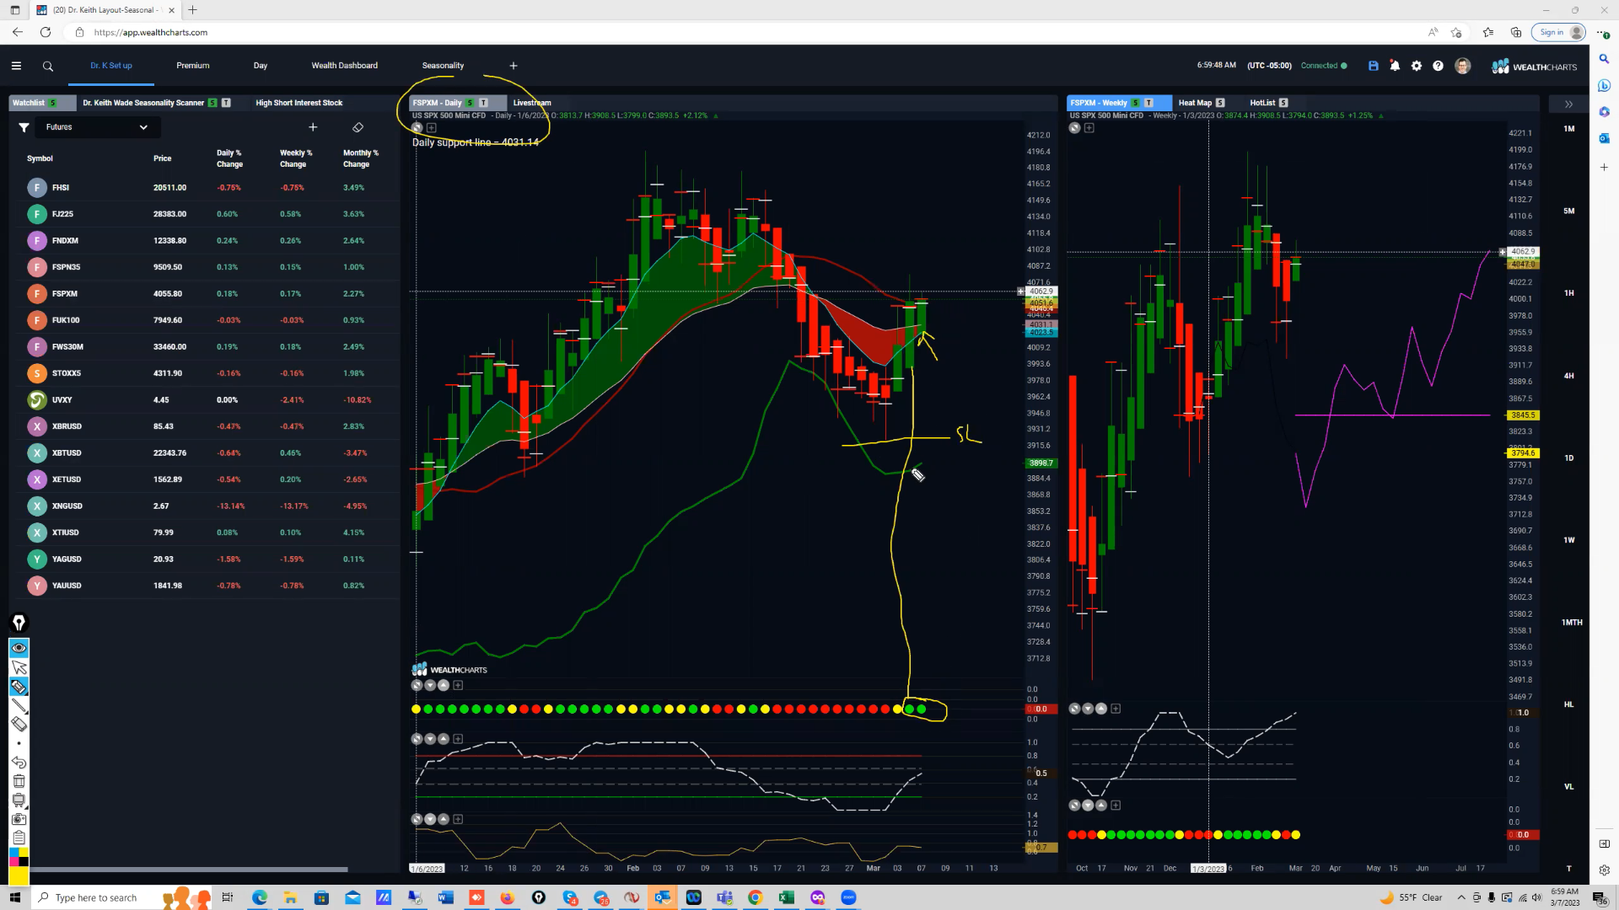Viewport: 1619px width, 910px height.
Task: Expand timeframe sidebar with double chevron
Action: (x=1568, y=104)
